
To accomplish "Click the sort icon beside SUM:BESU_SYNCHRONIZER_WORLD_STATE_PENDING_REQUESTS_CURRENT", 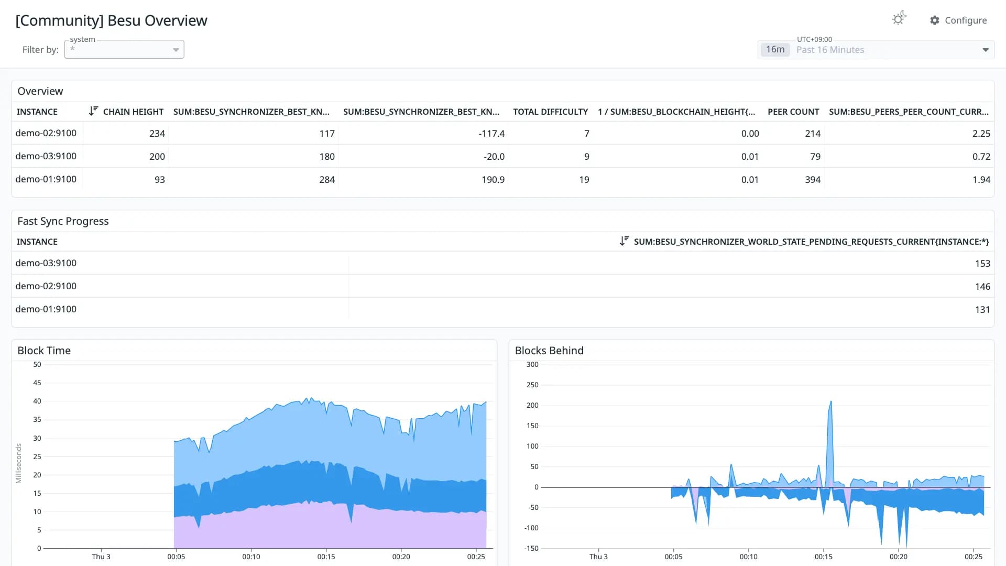I will 624,241.
